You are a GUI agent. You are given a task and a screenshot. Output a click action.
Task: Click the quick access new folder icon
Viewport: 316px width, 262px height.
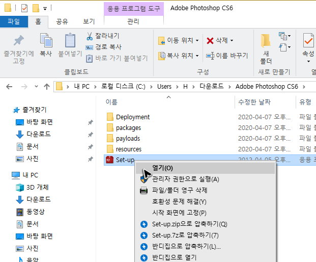(x=36, y=8)
